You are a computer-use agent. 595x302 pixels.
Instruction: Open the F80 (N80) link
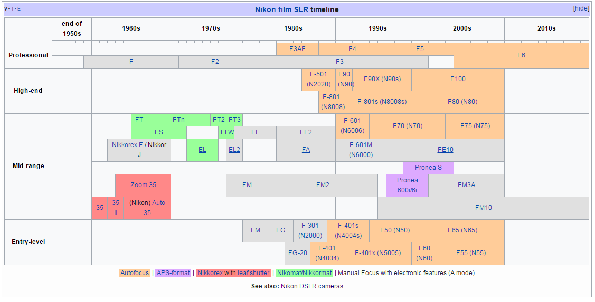(462, 102)
